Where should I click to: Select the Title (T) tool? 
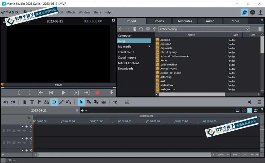[32, 102]
